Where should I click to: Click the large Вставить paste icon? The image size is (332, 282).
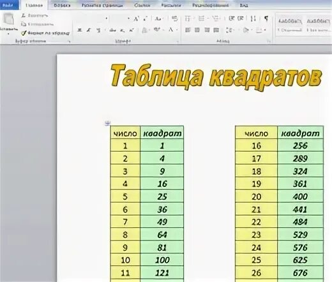pyautogui.click(x=8, y=19)
